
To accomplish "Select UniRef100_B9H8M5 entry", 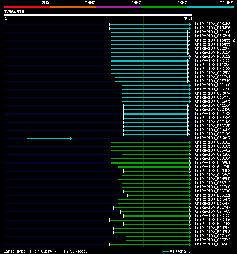I will pyautogui.click(x=213, y=179).
